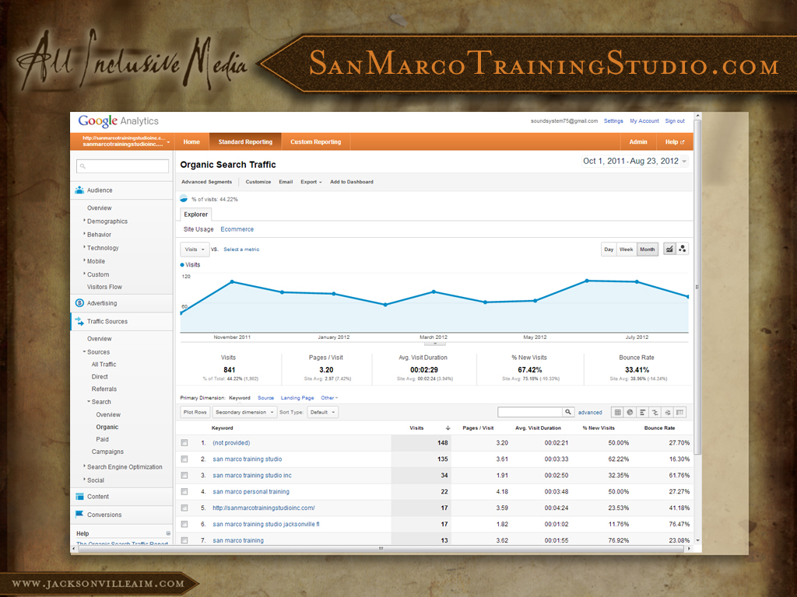797x597 pixels.
Task: Open the Custom Reporting tab
Action: click(x=315, y=142)
